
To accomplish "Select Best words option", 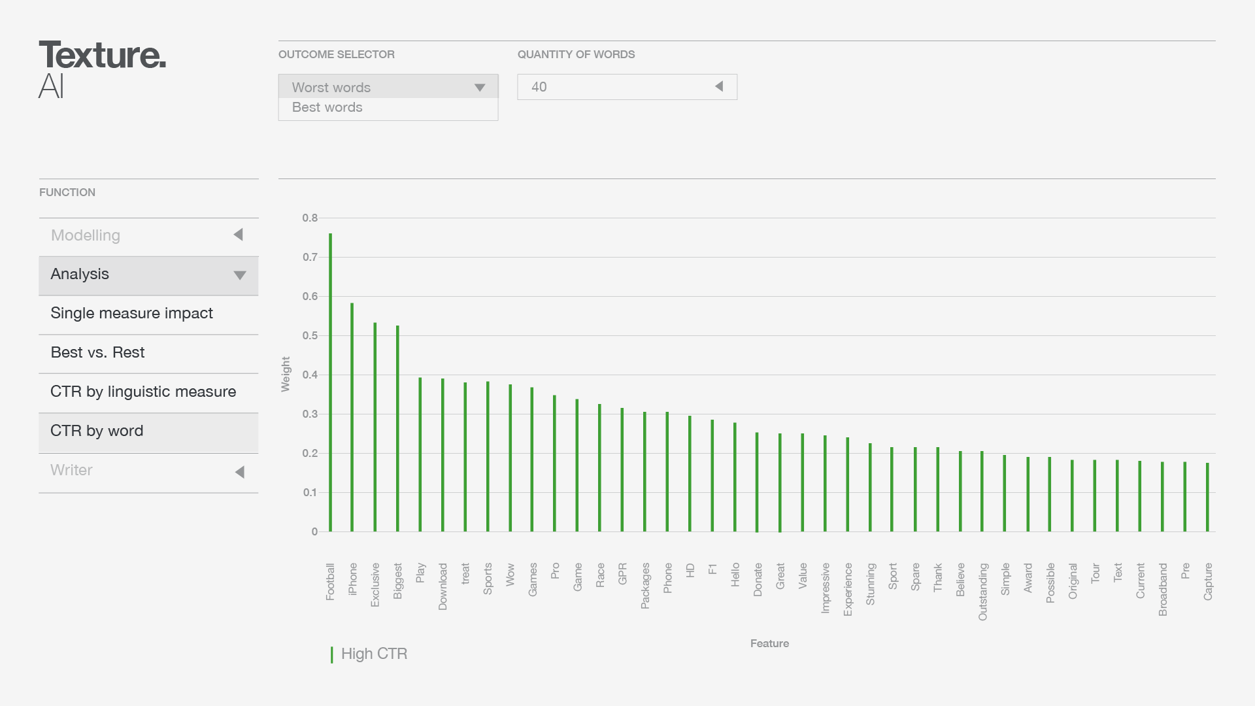I will pyautogui.click(x=327, y=107).
